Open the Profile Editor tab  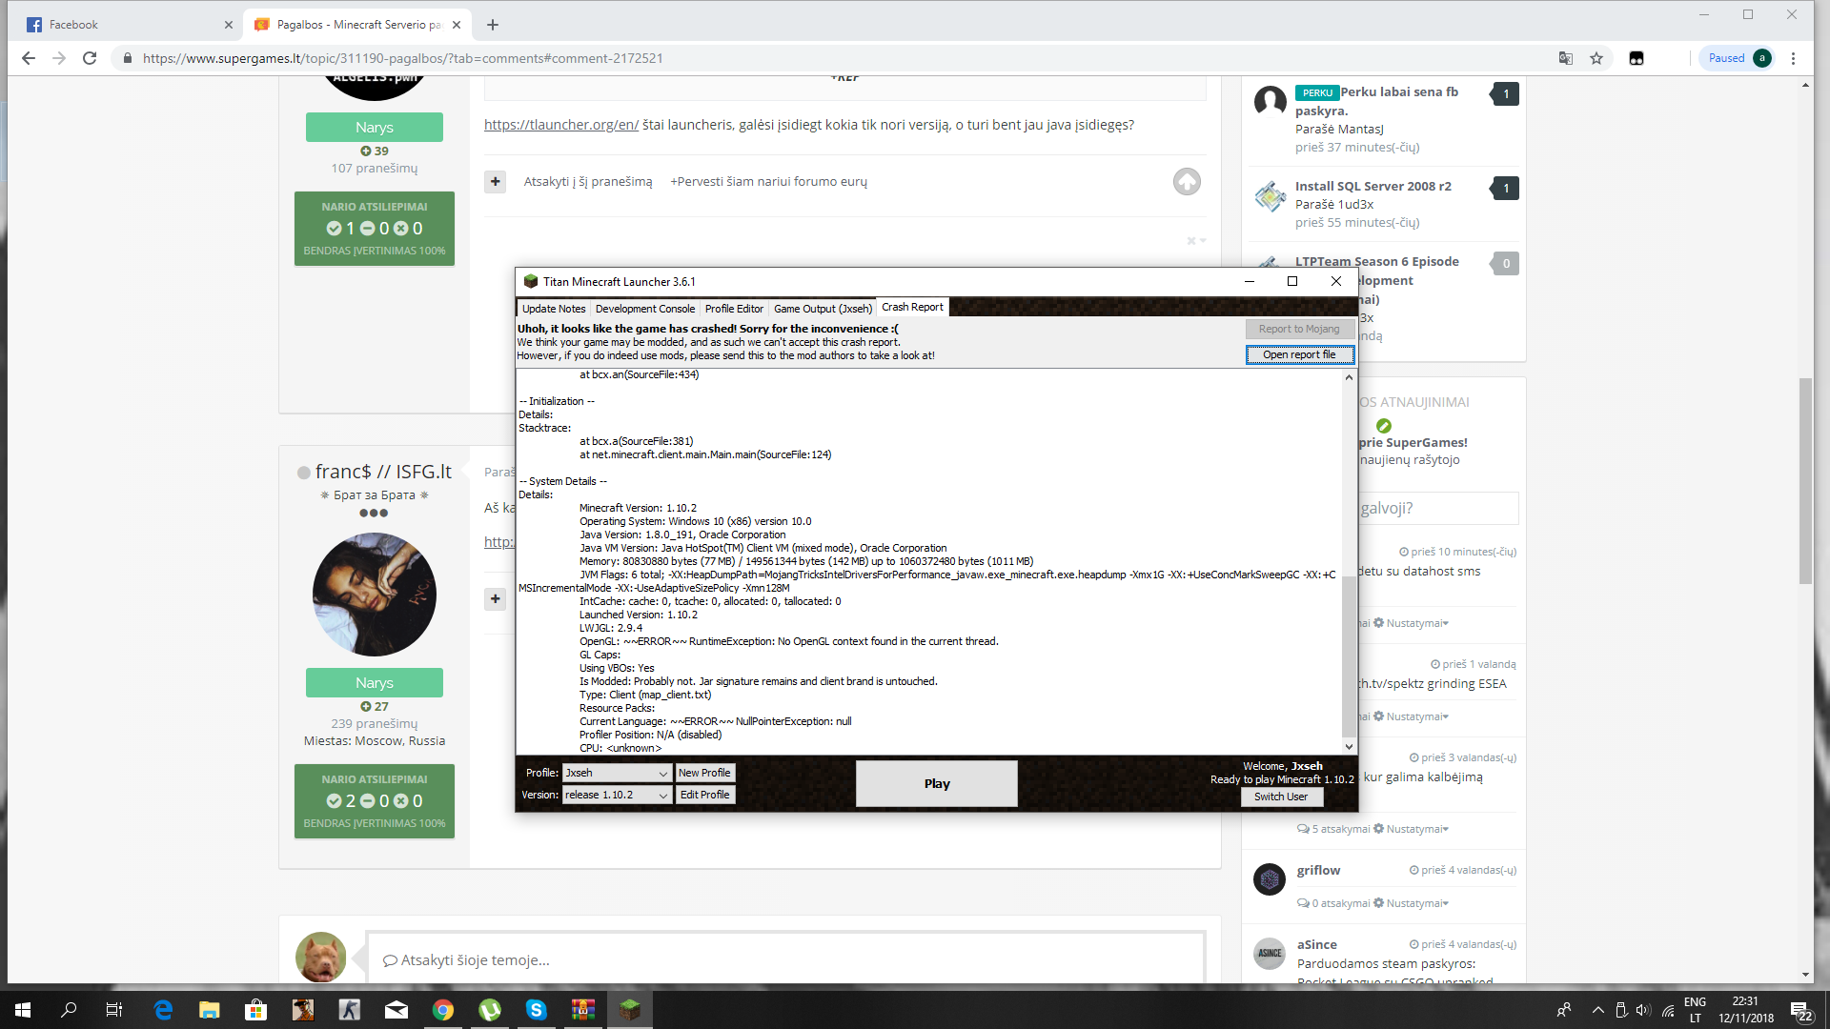coord(734,309)
